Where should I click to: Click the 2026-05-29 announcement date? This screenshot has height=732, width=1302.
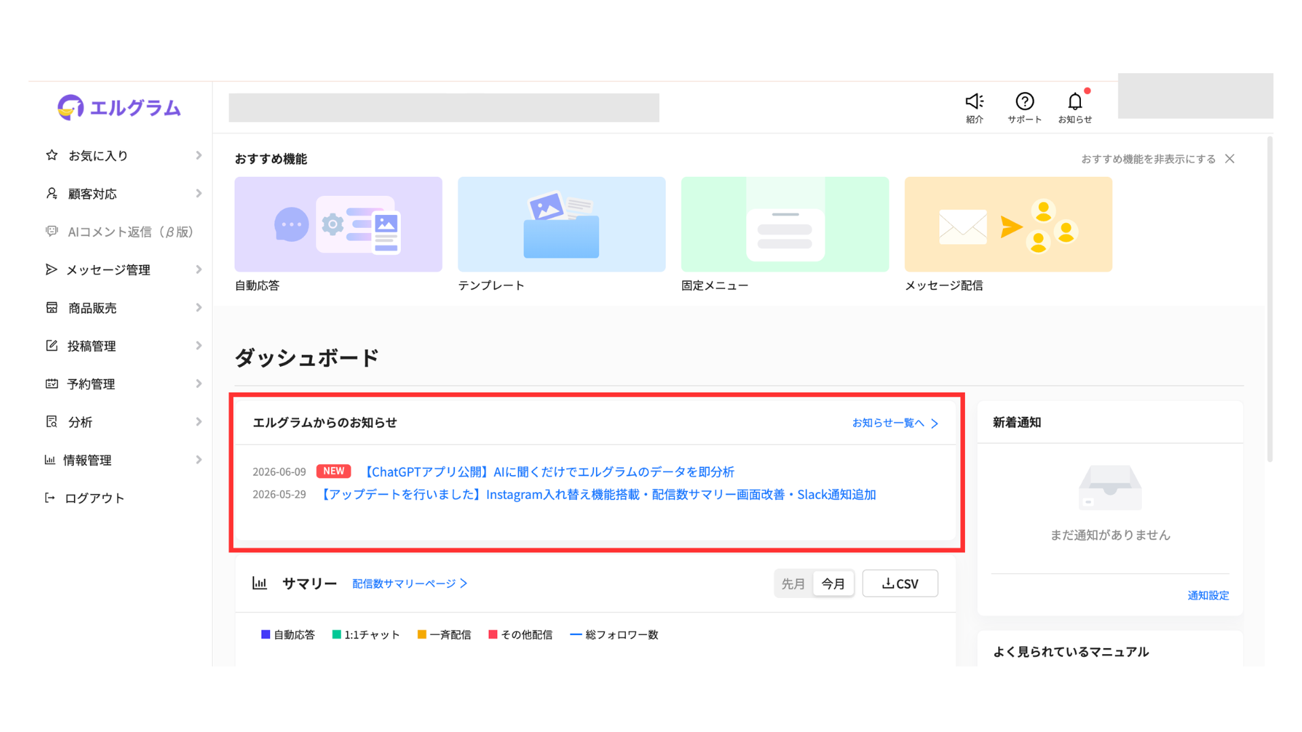pyautogui.click(x=279, y=495)
